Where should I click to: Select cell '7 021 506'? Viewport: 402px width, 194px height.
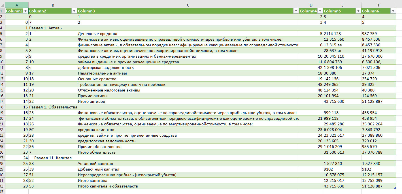(x=379, y=67)
